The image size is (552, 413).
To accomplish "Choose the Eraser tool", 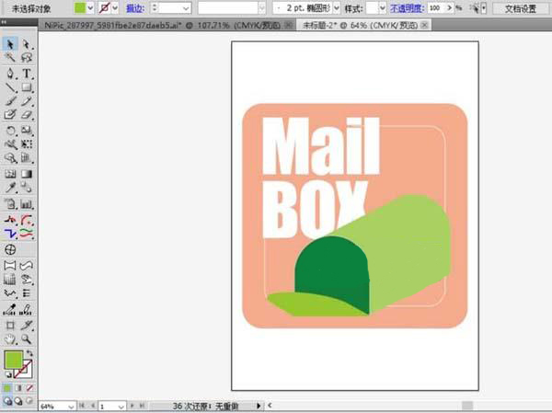I will 27,115.
